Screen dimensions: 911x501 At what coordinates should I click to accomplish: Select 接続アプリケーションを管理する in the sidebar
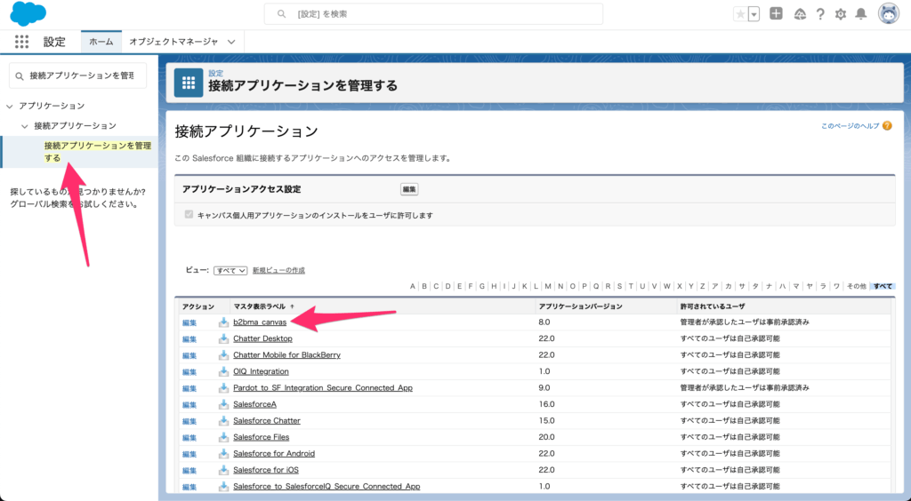point(97,151)
